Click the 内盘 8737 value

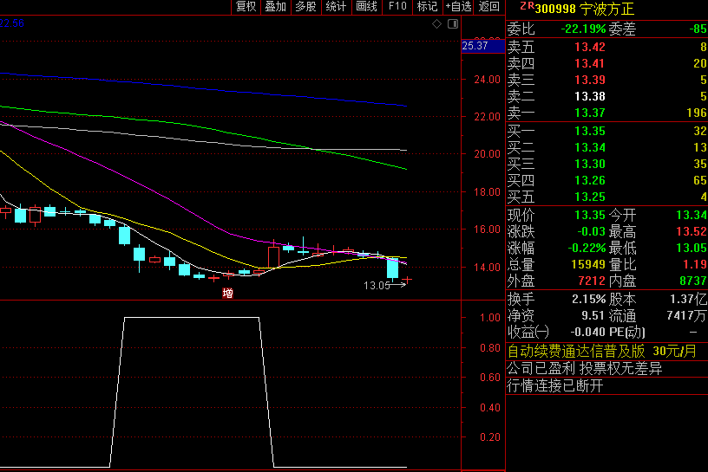tap(693, 281)
